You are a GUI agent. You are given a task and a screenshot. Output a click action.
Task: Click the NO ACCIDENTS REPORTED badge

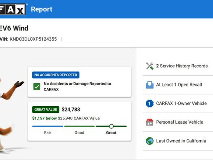click(56, 75)
